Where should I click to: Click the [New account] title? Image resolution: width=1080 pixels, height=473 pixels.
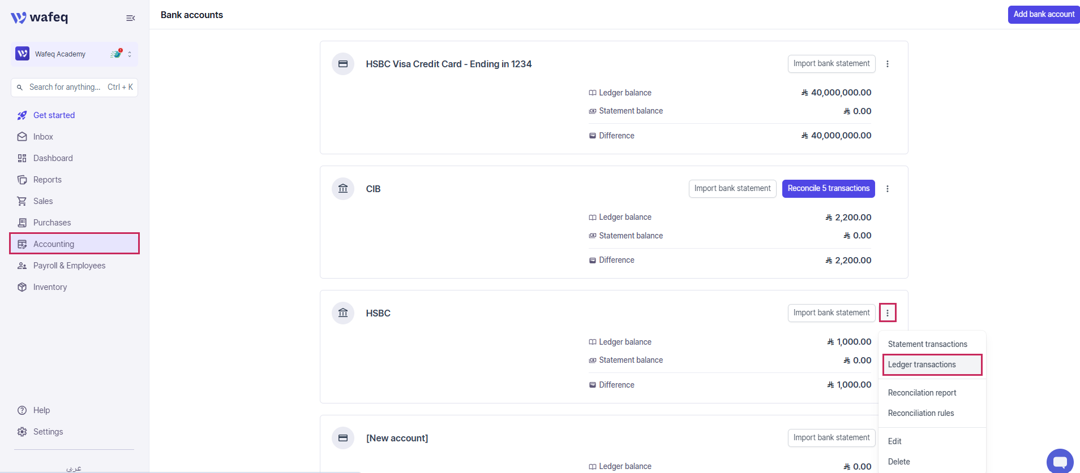click(x=397, y=438)
